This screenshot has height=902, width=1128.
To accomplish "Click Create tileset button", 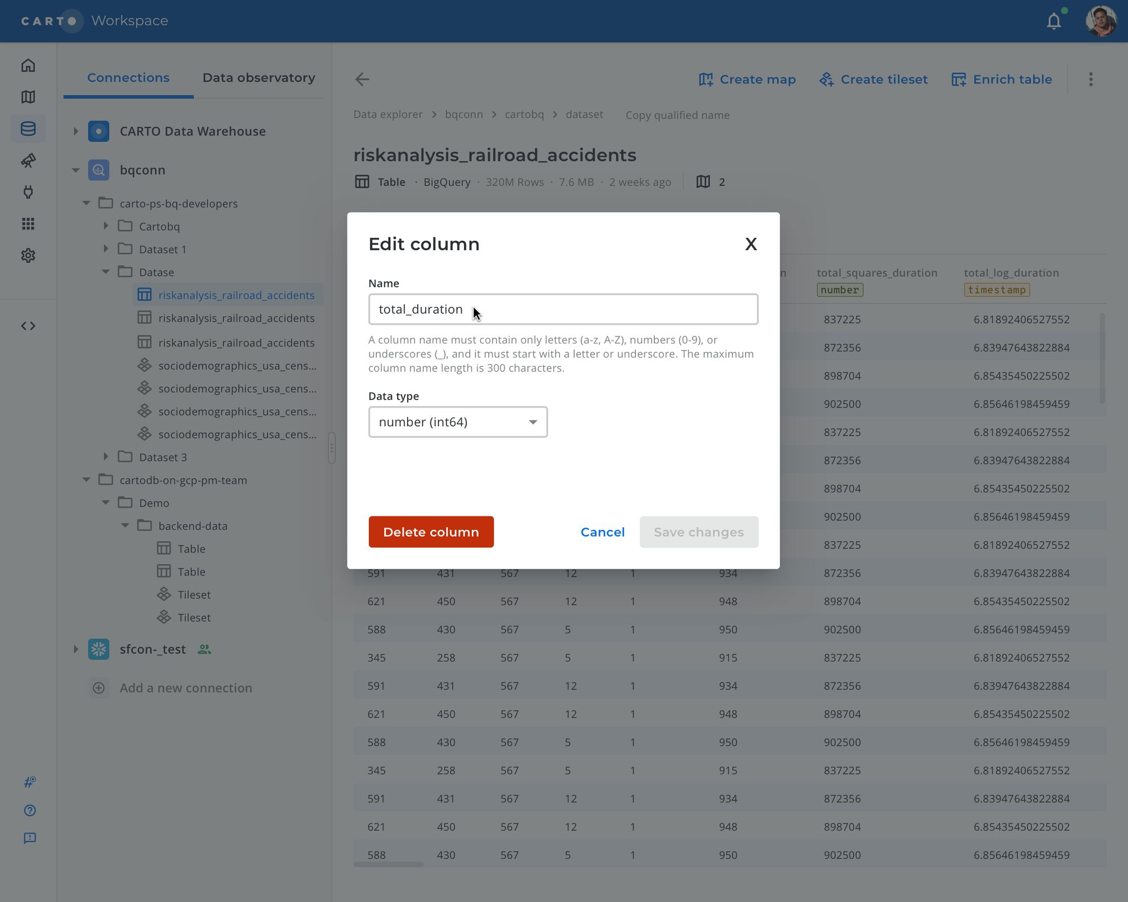I will pos(873,79).
